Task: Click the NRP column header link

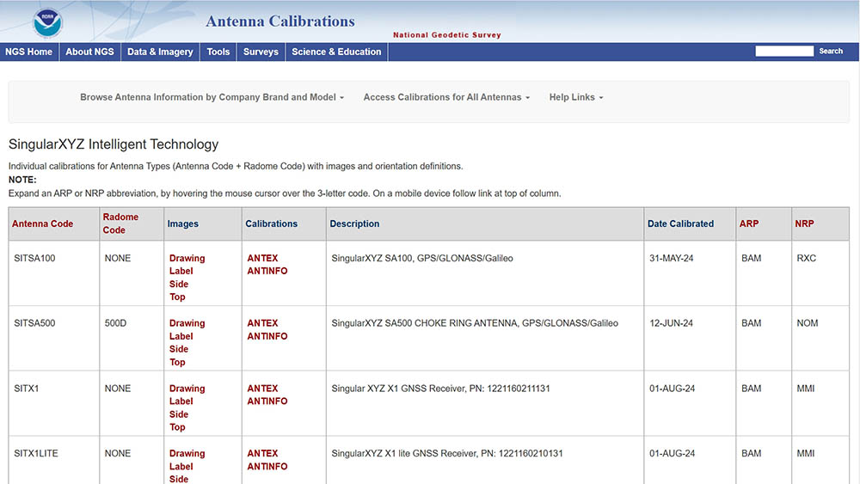Action: pyautogui.click(x=804, y=224)
